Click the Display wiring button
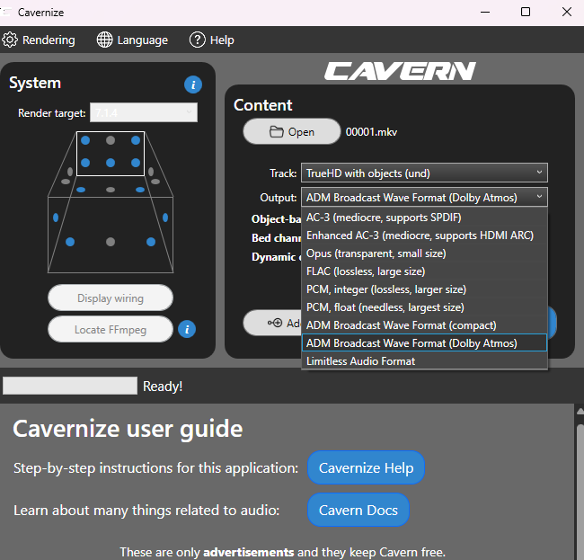 point(111,298)
